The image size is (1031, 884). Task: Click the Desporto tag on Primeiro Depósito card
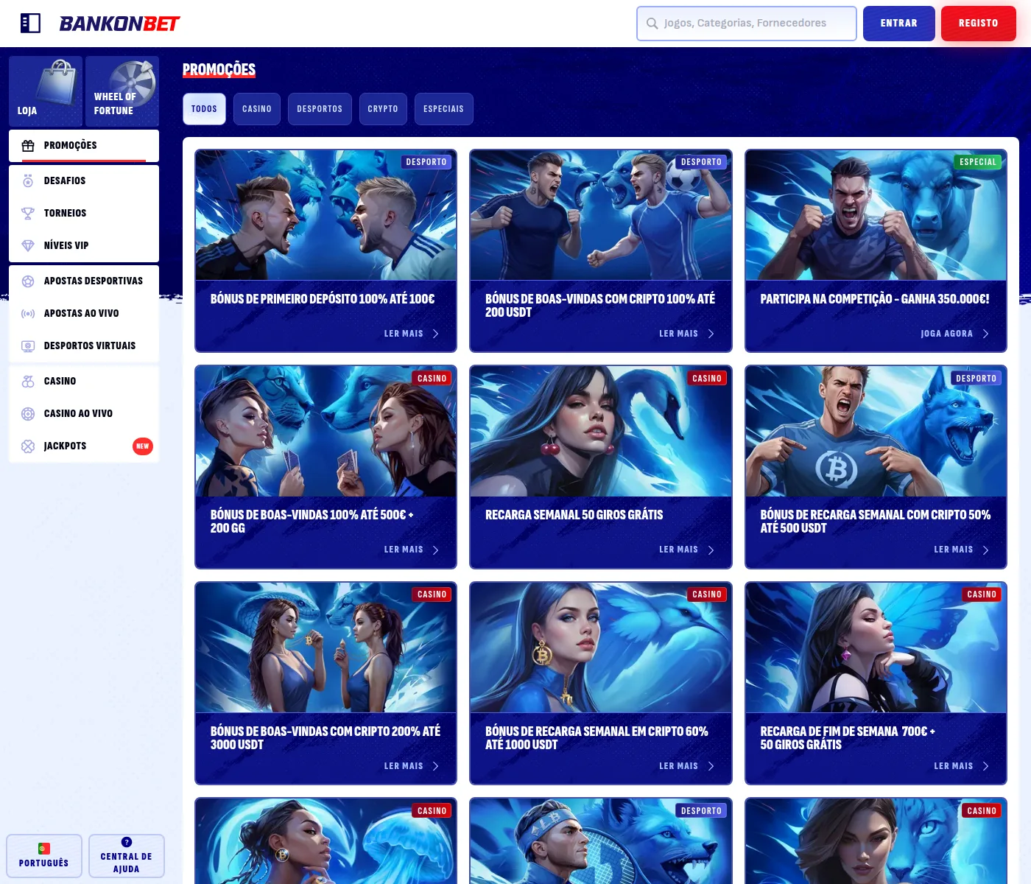click(426, 162)
